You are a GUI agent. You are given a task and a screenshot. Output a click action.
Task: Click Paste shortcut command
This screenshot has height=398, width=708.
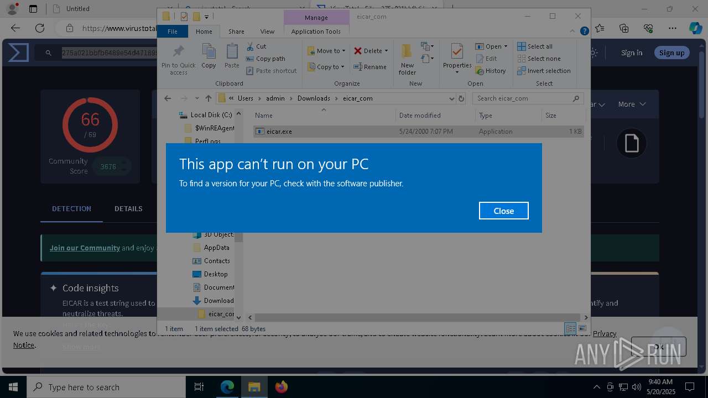point(271,71)
